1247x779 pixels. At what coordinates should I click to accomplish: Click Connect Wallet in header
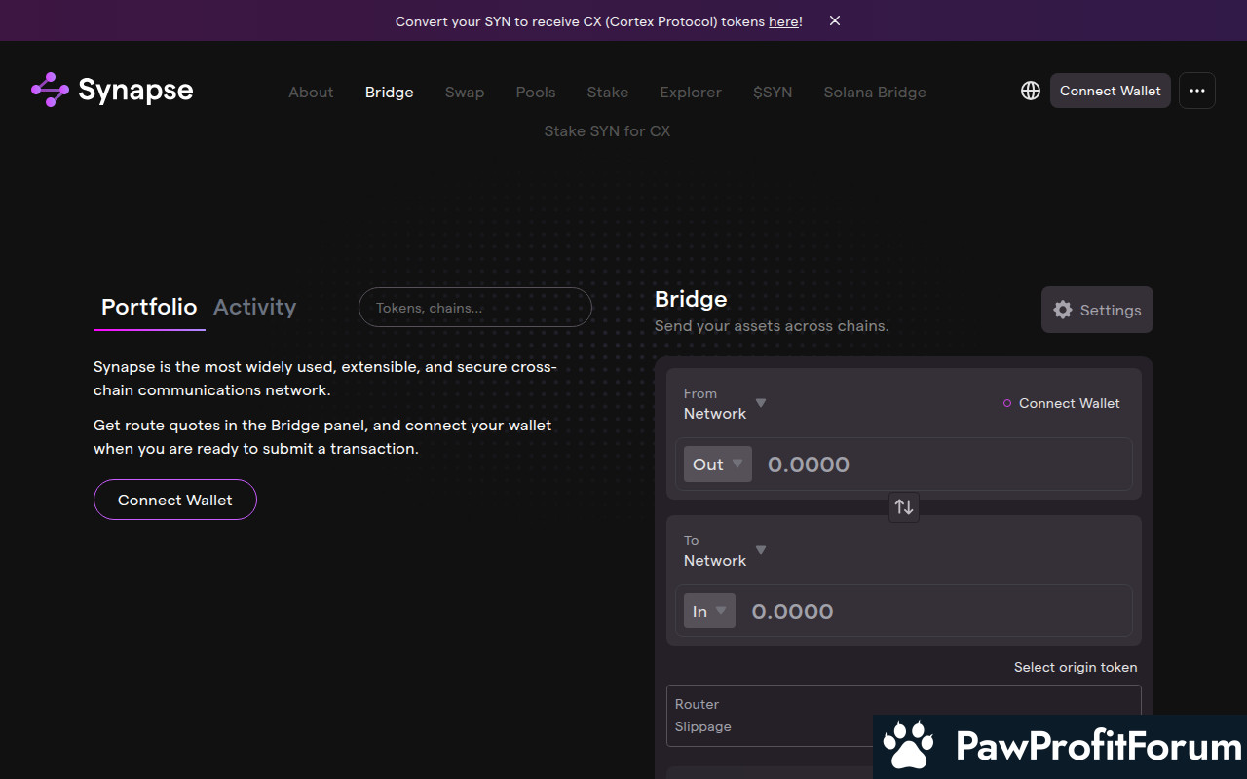point(1111,91)
